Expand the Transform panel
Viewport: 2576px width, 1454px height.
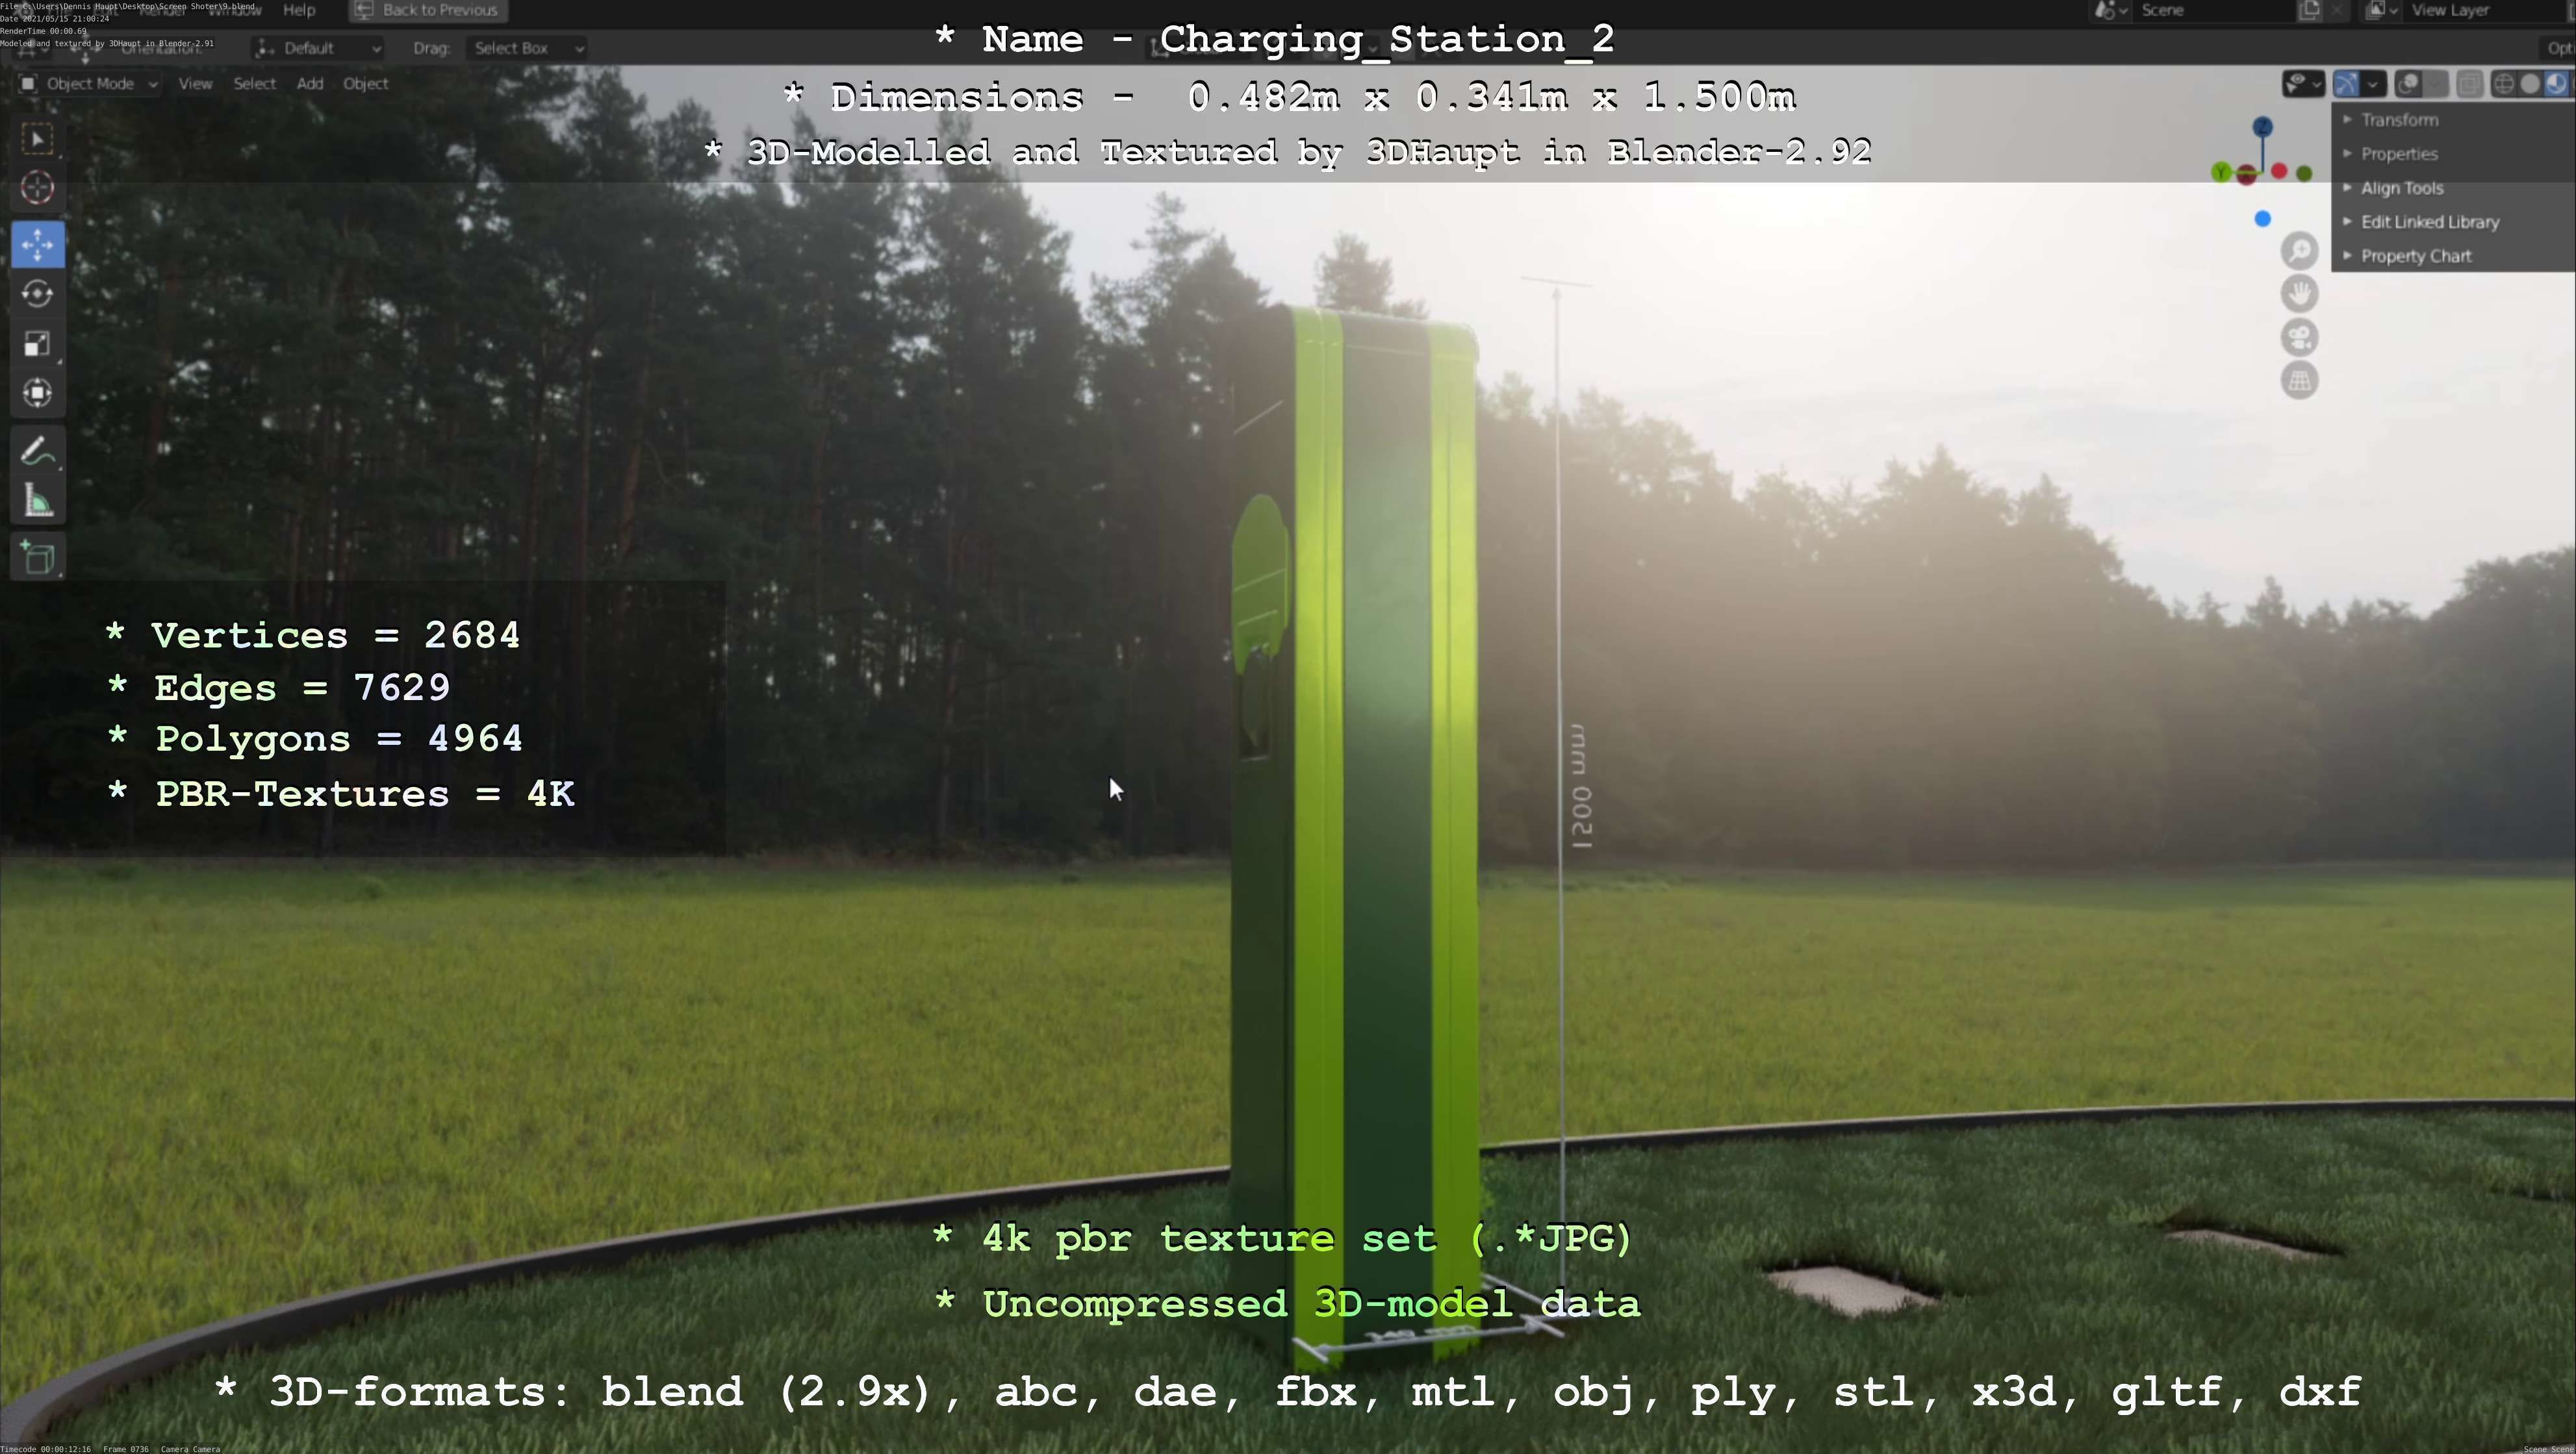coord(2399,120)
